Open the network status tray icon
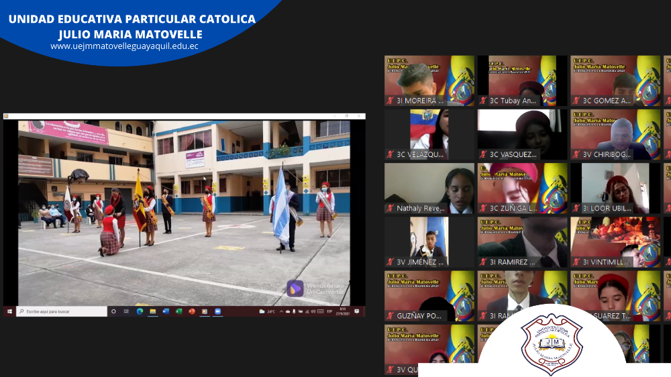This screenshot has height=377, width=671. pyautogui.click(x=307, y=311)
